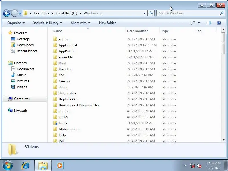Select the assembly folder icon
This screenshot has width=228, height=171.
55,57
